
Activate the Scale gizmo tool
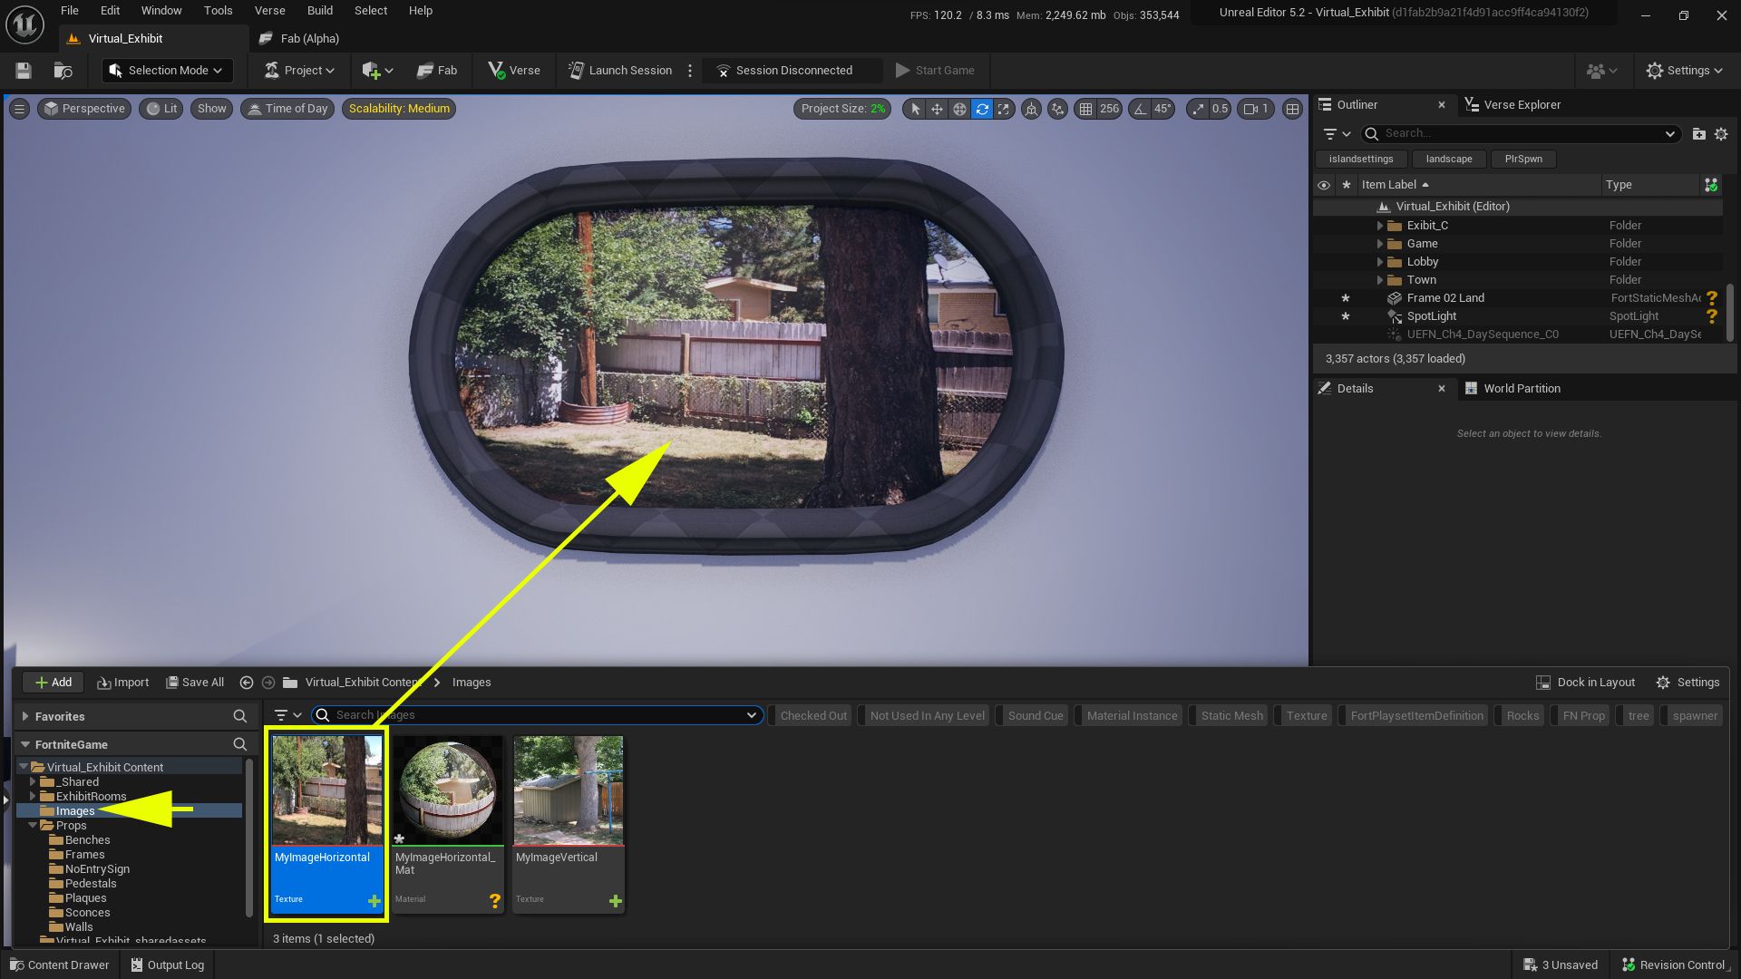click(x=1004, y=109)
